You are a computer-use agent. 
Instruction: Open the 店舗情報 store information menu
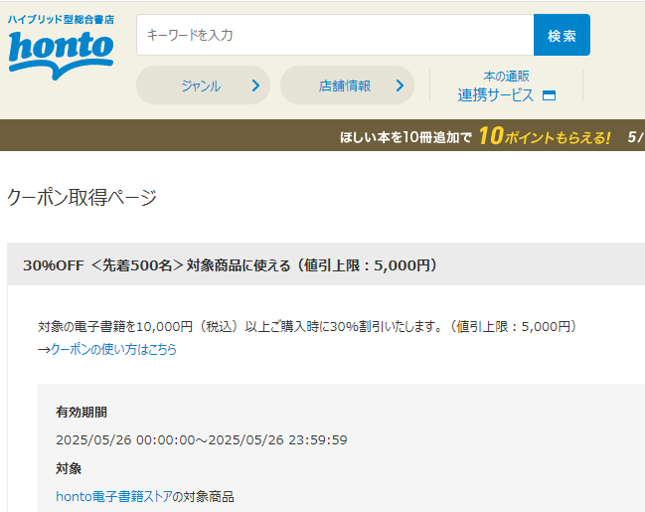click(x=347, y=85)
